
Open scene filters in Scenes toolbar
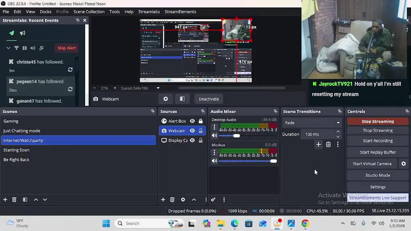25,200
